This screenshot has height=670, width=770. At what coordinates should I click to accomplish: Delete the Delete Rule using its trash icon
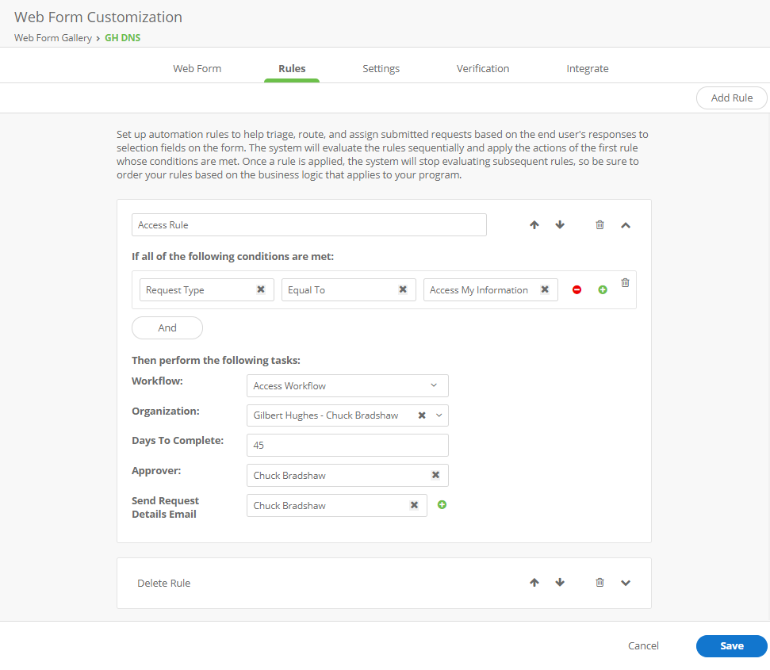click(600, 582)
